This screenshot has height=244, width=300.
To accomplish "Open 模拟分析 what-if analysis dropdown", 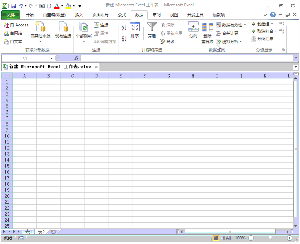I will (229, 41).
